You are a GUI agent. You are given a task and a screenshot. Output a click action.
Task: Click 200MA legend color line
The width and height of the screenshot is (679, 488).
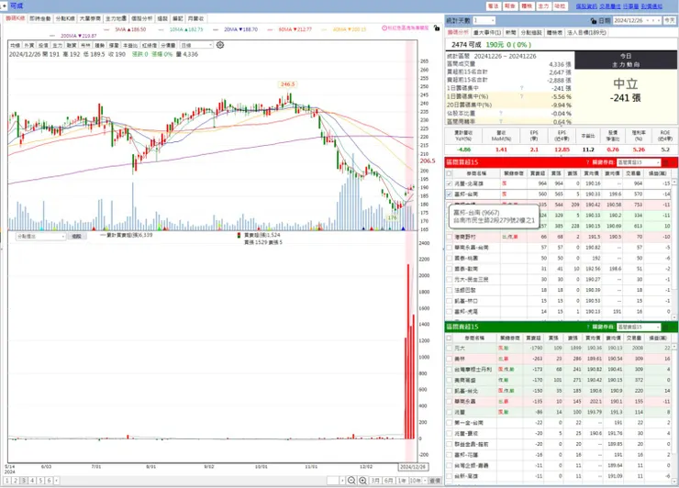(53, 36)
